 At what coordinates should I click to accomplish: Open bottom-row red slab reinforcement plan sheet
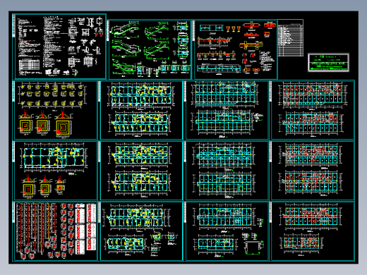(312, 231)
